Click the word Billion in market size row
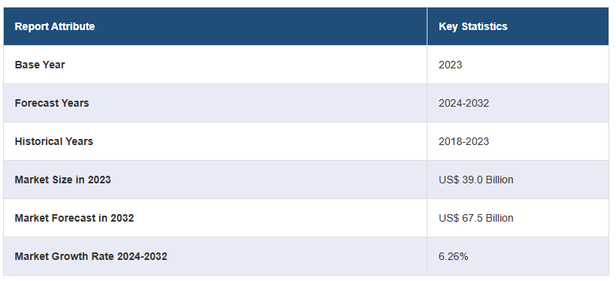This screenshot has height=281, width=616. click(500, 180)
